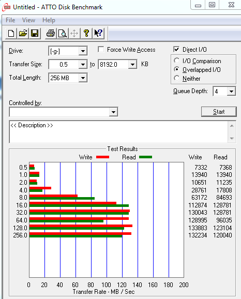Minimize the ATTO Disk Benchmark window

pos(198,5)
